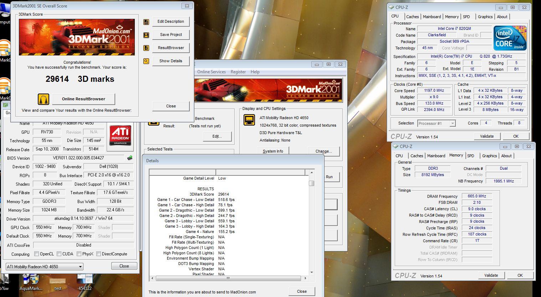
Task: Click the Change... button
Action: click(x=323, y=151)
